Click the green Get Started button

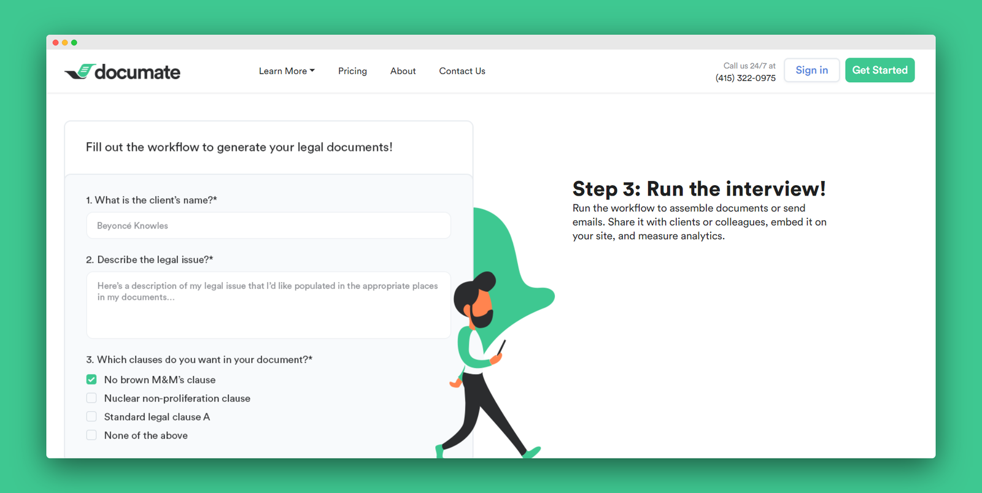(880, 70)
